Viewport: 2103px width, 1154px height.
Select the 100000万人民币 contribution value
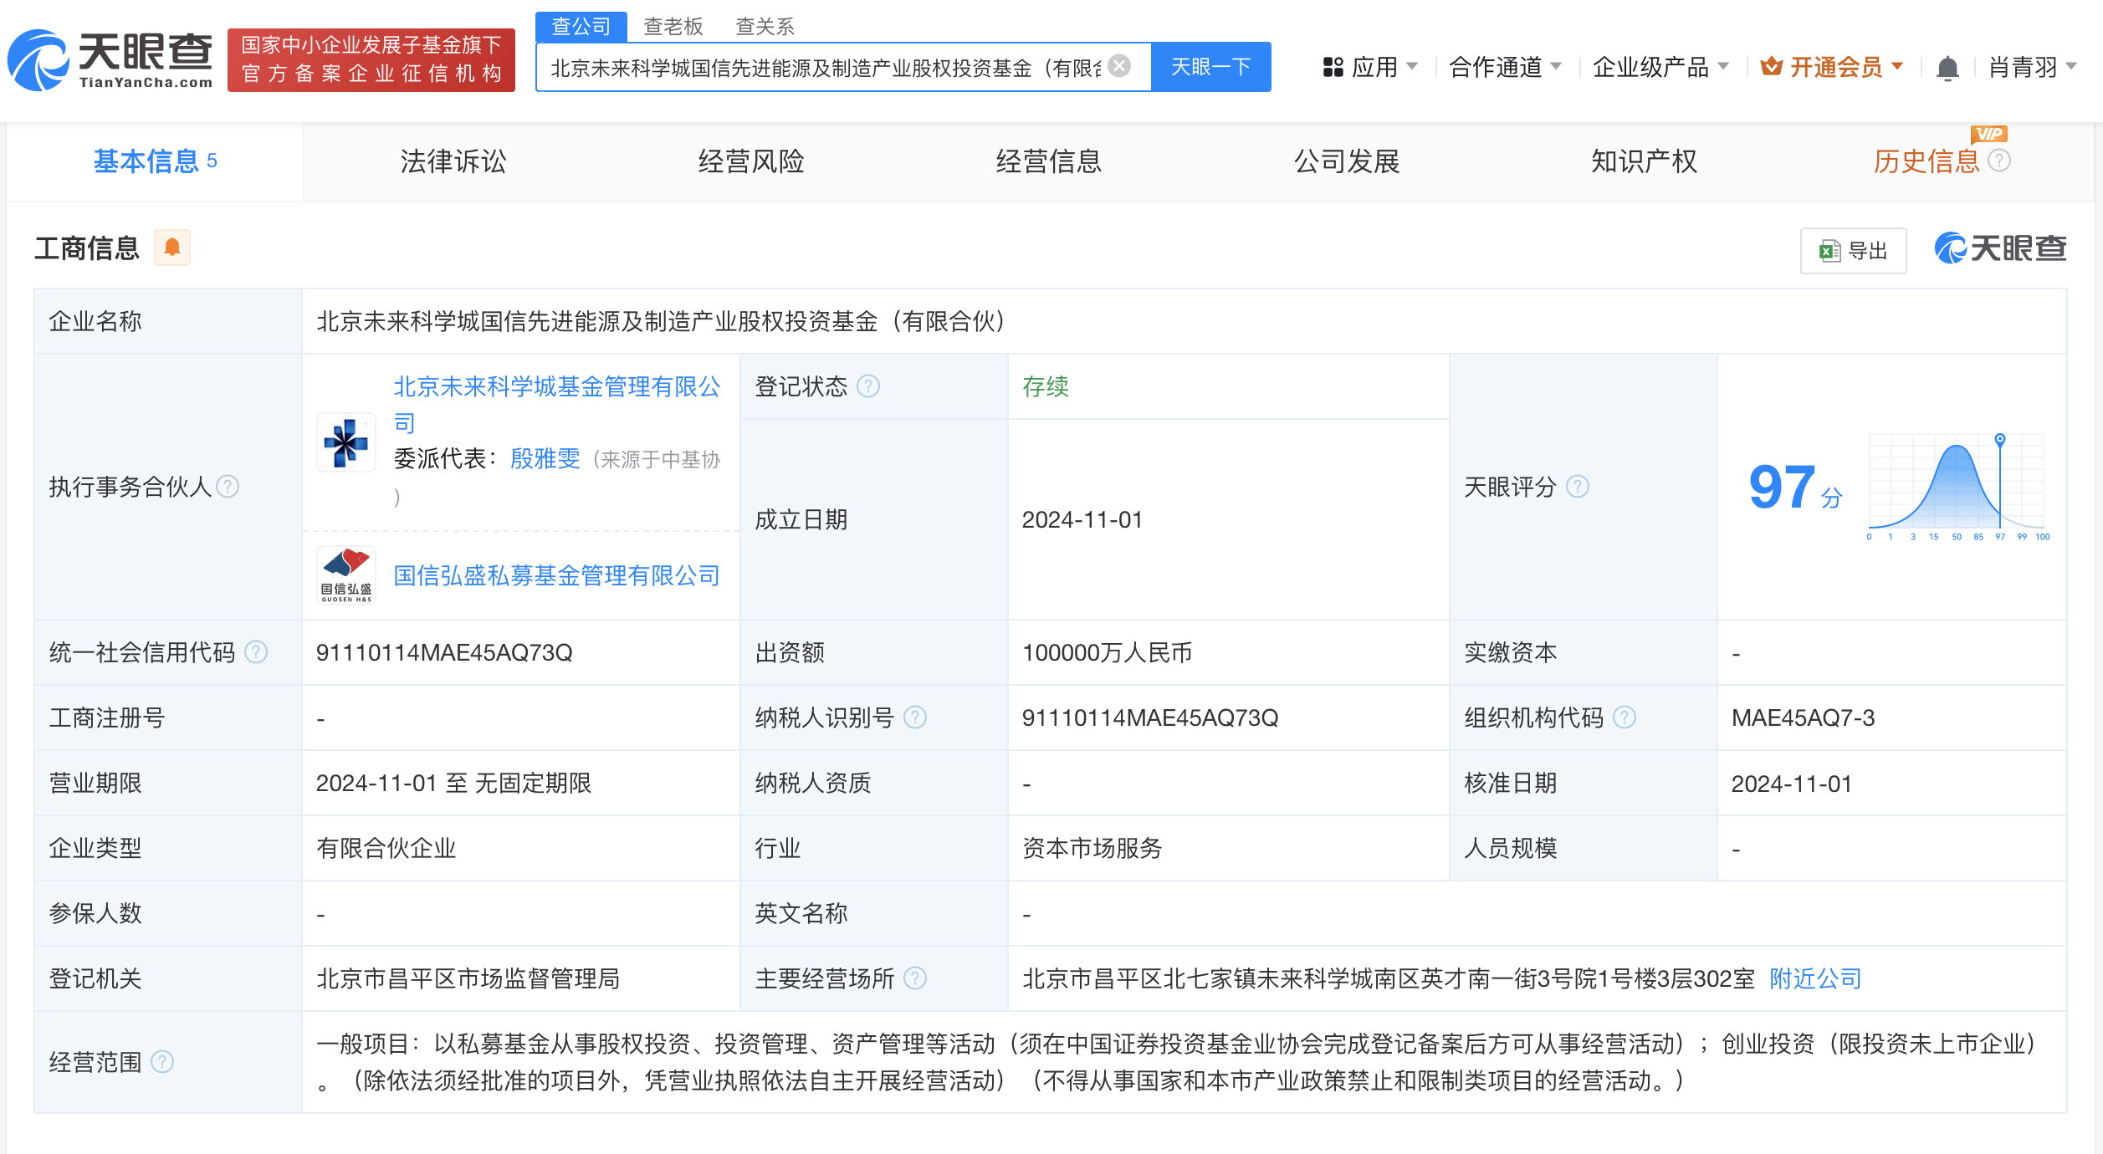(x=1107, y=652)
